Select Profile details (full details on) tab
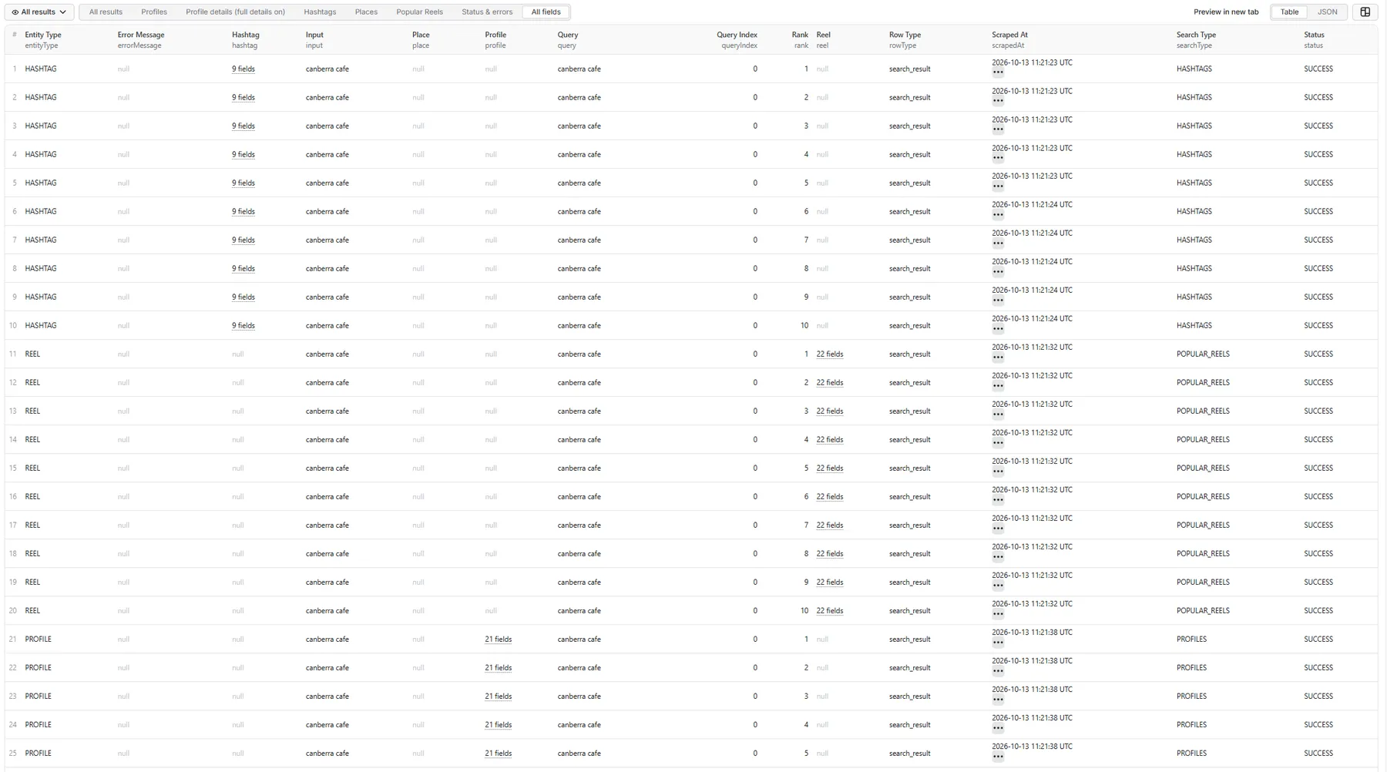Viewport: 1387px width, 772px height. coord(235,12)
